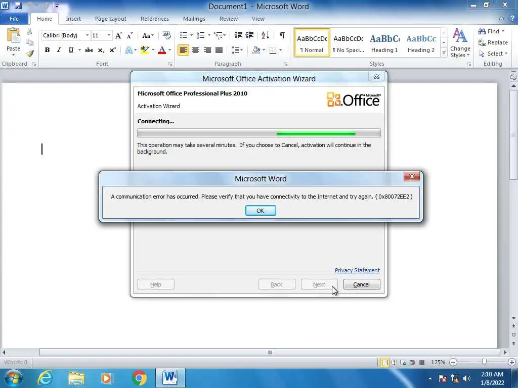Click the Zoom In plus button
The width and height of the screenshot is (518, 388).
coord(512,362)
